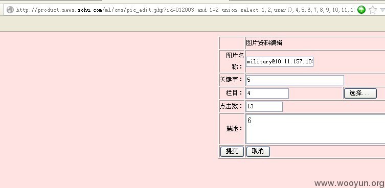This screenshot has height=188, width=385.
Task: Click the globe site icon in address bar
Action: (x=10, y=10)
